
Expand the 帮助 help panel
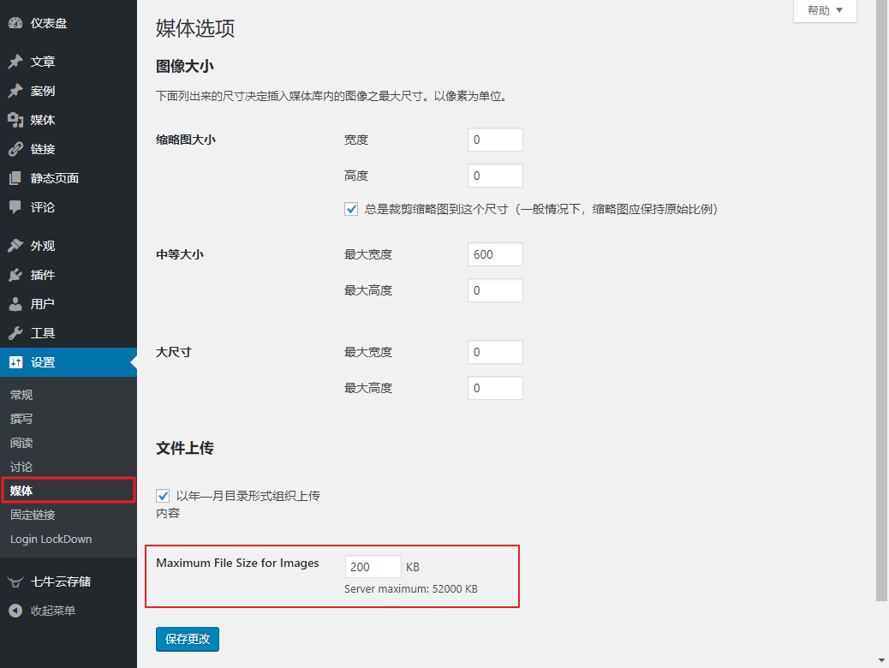[823, 11]
